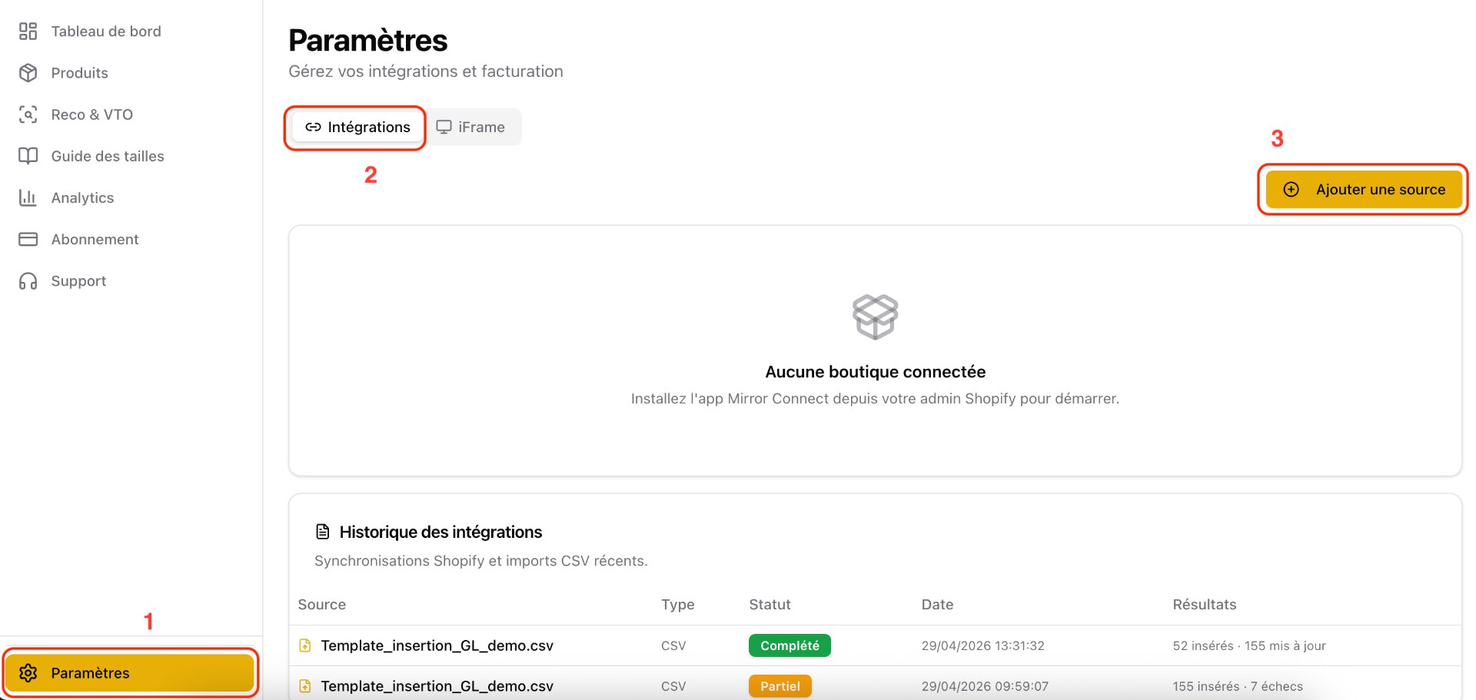Click the Partiel status badge
Screen dimensions: 1476x700
pyautogui.click(x=780, y=686)
